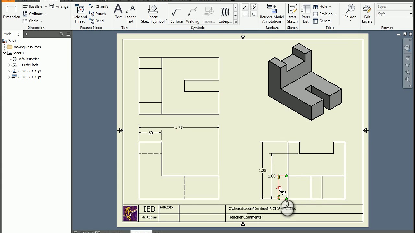This screenshot has height=233, width=415.
Task: Open the Balloon dropdown arrow
Action: click(350, 21)
